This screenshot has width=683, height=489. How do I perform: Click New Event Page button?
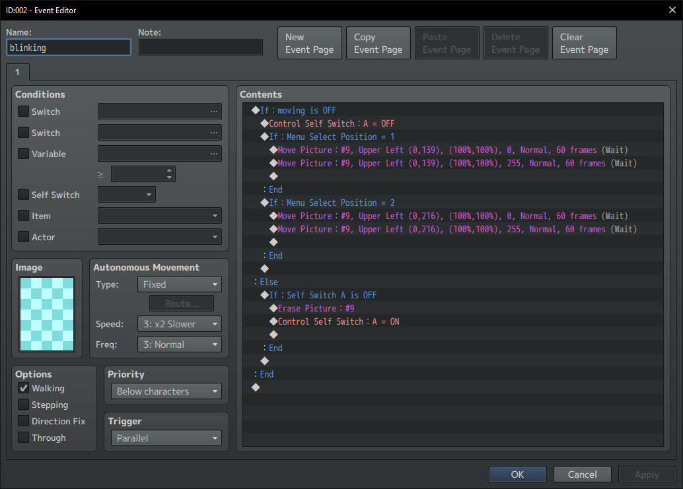coord(310,43)
